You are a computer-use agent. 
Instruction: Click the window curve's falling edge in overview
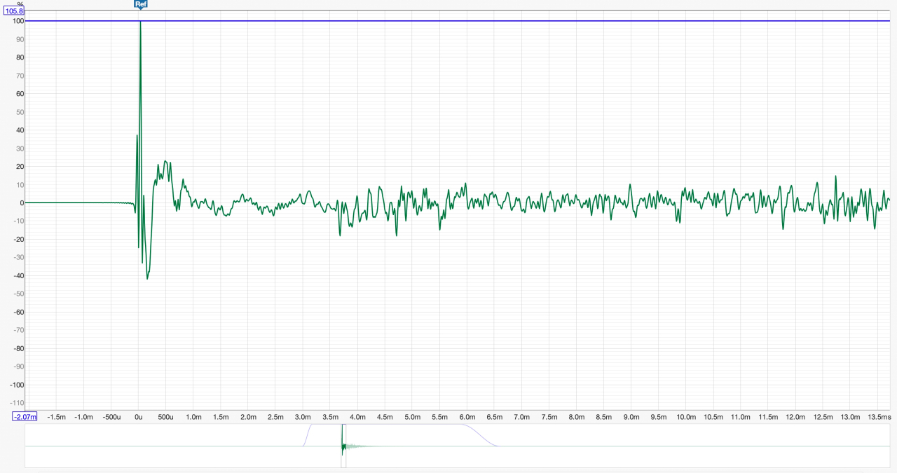tap(484, 435)
